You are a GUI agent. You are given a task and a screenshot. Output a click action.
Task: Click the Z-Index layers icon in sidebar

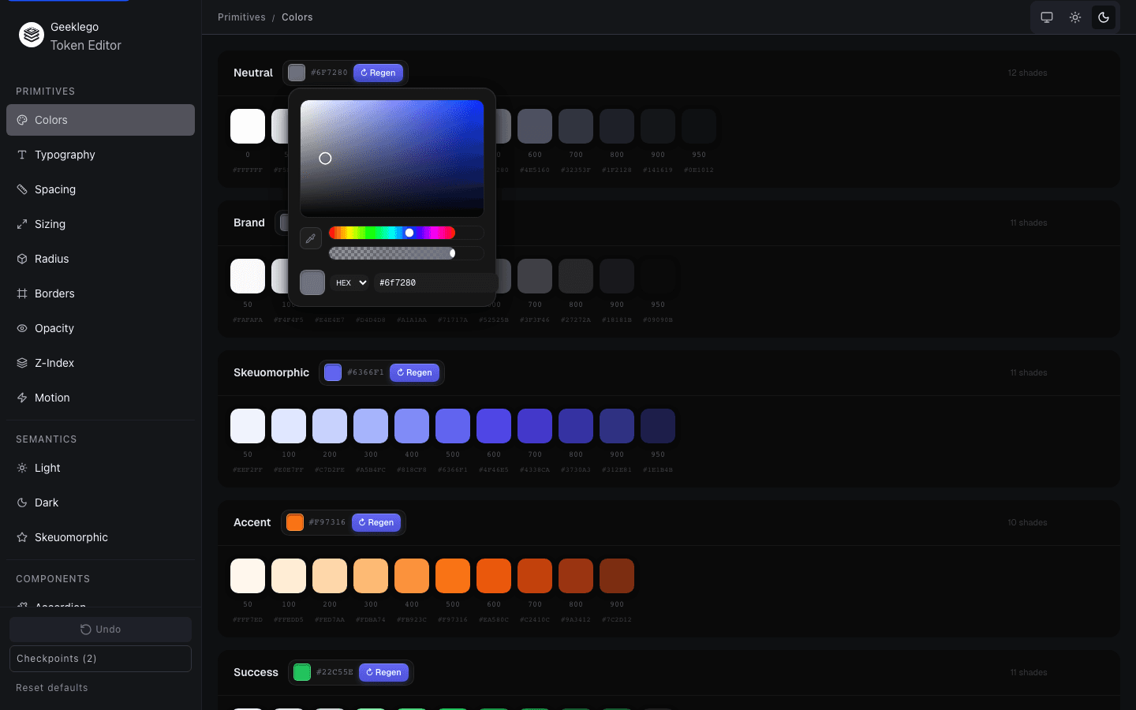point(22,363)
